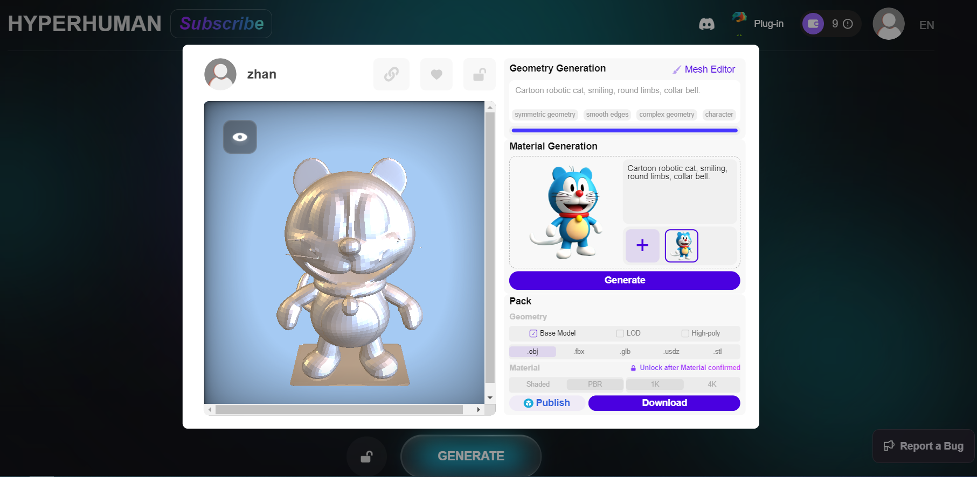Toggle the lock icon beside the heart

pos(480,74)
